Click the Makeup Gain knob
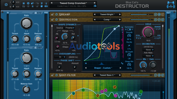177x99 pixels. [26, 90]
